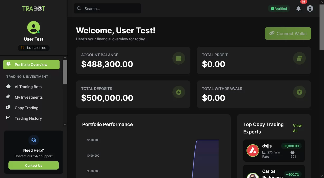Click the sidebar scroll down arrow
Viewport: 324px width, 178px height.
65,124
